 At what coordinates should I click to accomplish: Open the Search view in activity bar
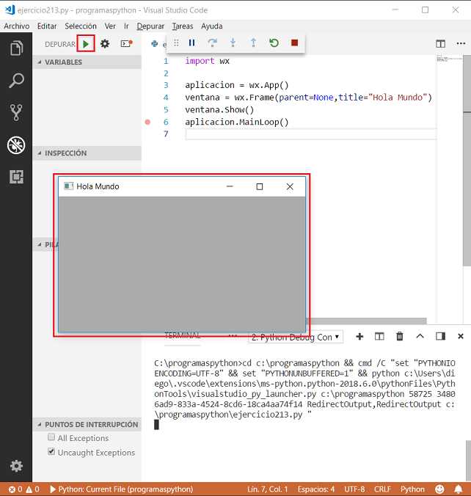pos(16,81)
